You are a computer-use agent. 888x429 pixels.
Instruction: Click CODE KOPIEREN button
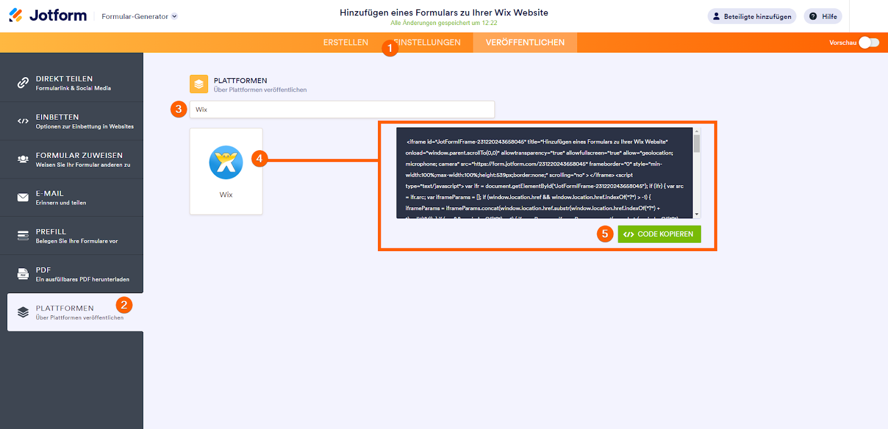point(659,234)
